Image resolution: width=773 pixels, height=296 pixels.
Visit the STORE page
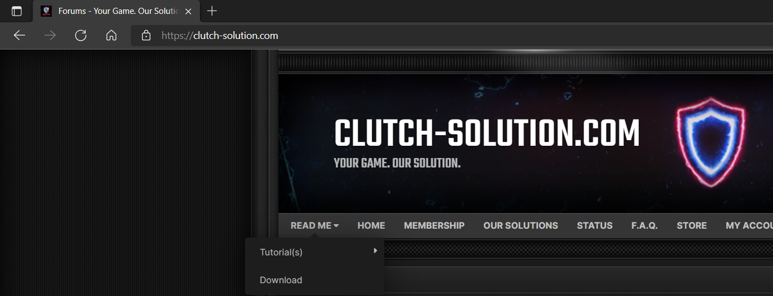pyautogui.click(x=691, y=225)
